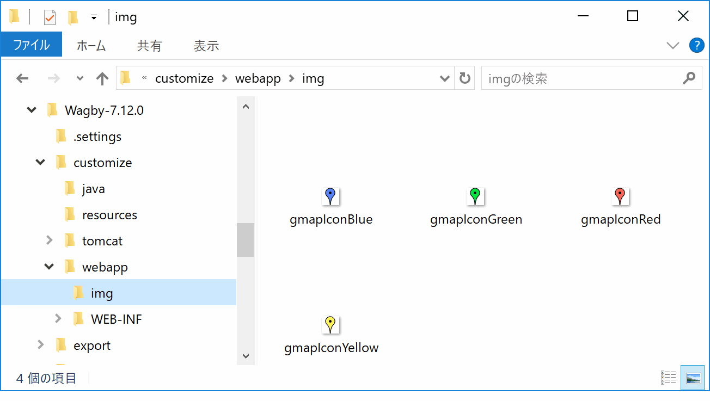Go up one folder level
Screen dimensions: 710x401
point(102,78)
